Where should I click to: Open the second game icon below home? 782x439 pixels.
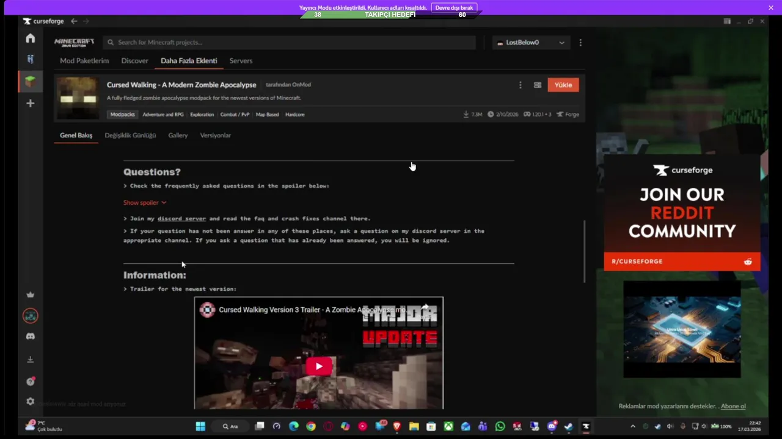point(30,59)
